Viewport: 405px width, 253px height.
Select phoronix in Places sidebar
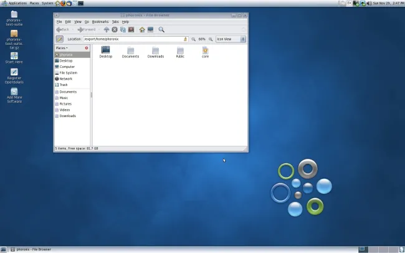[x=72, y=55]
